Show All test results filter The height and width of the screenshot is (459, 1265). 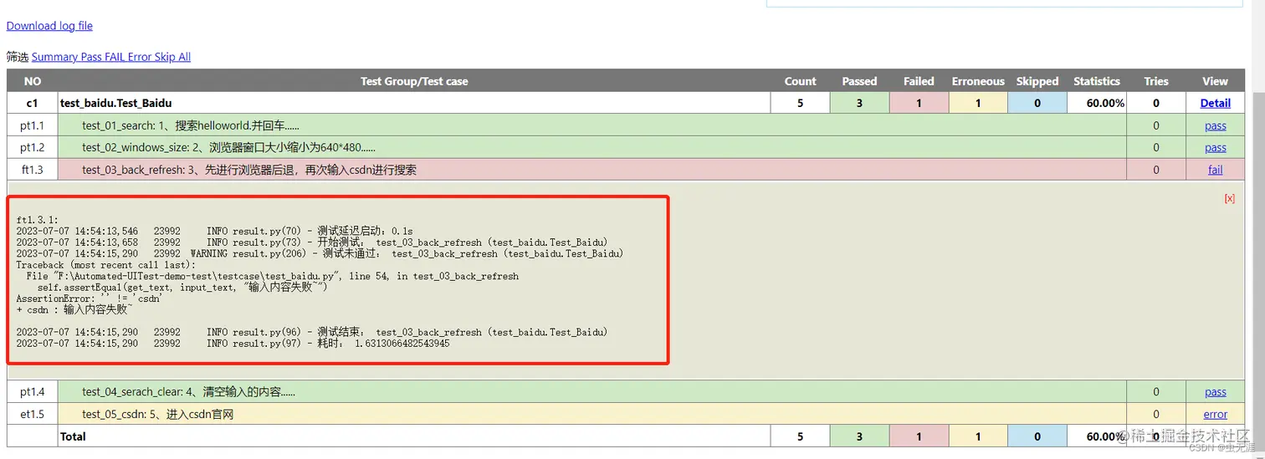184,57
